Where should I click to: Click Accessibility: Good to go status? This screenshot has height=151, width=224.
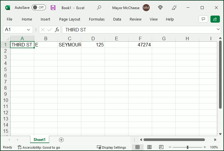click(x=39, y=147)
